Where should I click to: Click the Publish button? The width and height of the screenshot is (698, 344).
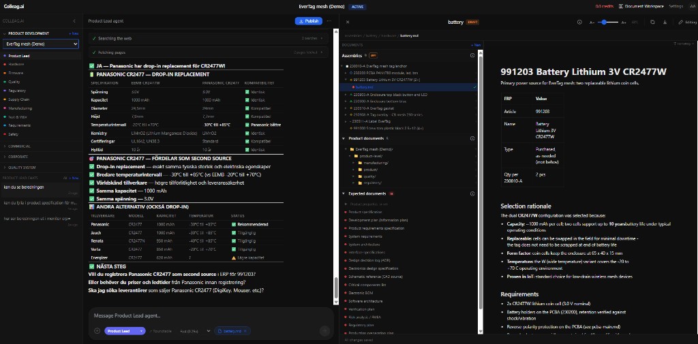click(x=309, y=21)
